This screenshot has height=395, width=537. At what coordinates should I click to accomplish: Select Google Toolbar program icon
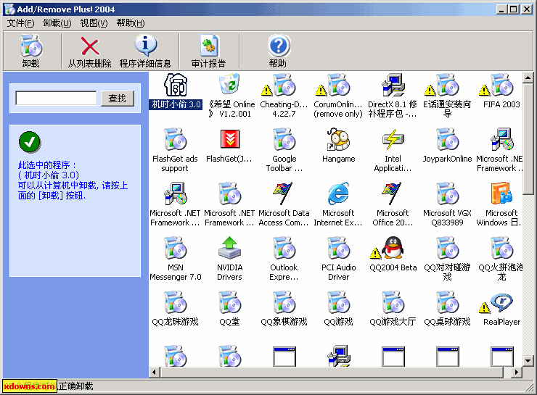[284, 139]
